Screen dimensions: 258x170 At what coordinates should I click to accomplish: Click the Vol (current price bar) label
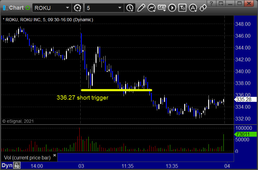(27, 158)
